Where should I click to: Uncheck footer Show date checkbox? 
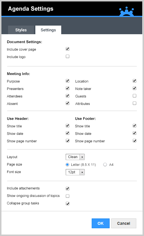point(135,133)
